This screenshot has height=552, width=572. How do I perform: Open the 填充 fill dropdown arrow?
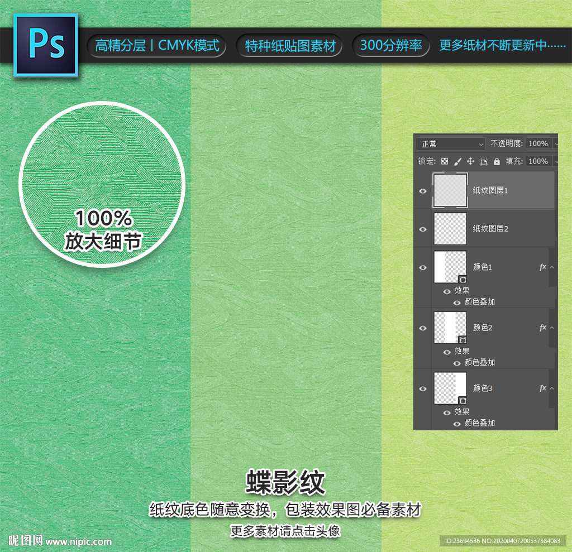click(555, 161)
